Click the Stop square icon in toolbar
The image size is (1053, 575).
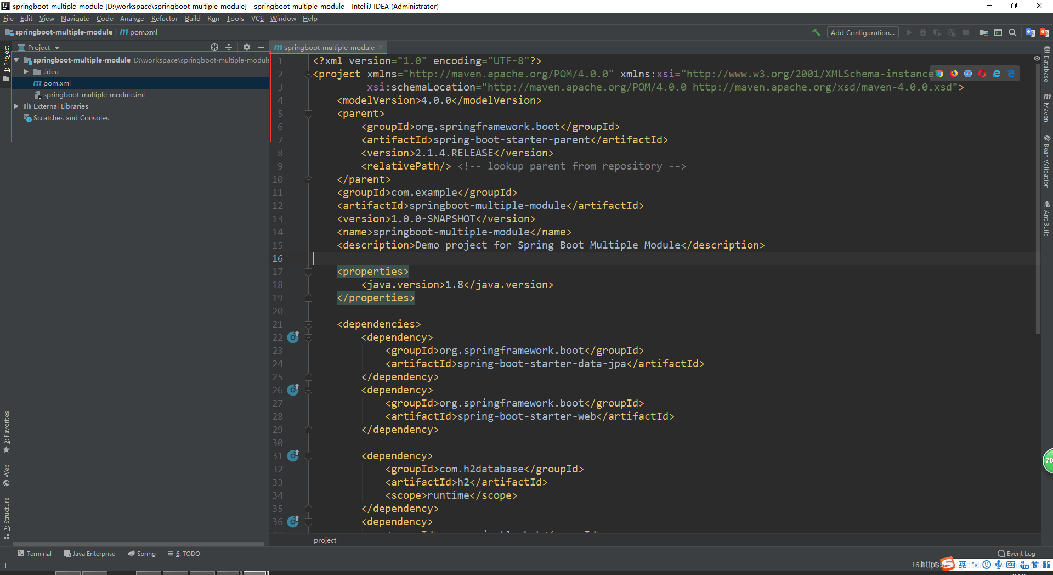[x=966, y=32]
